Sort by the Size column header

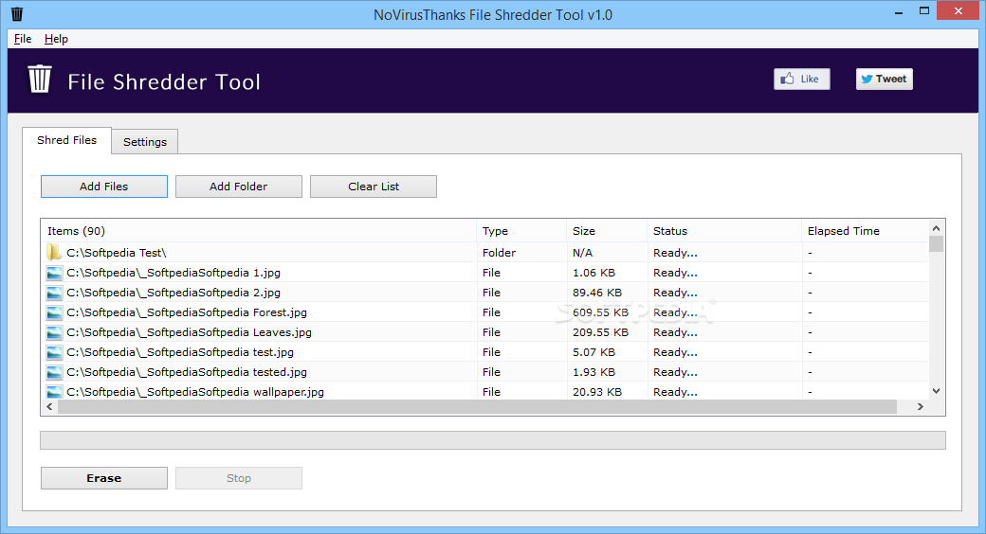pyautogui.click(x=606, y=231)
